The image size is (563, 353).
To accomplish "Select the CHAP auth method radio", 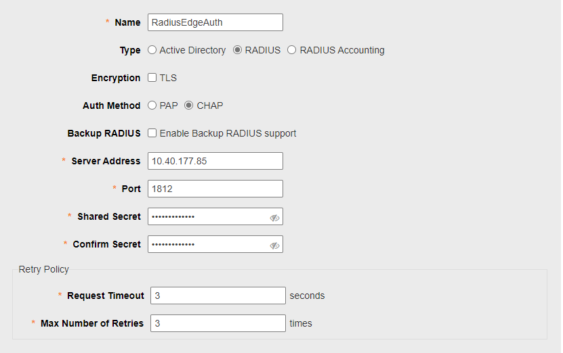I will [188, 105].
